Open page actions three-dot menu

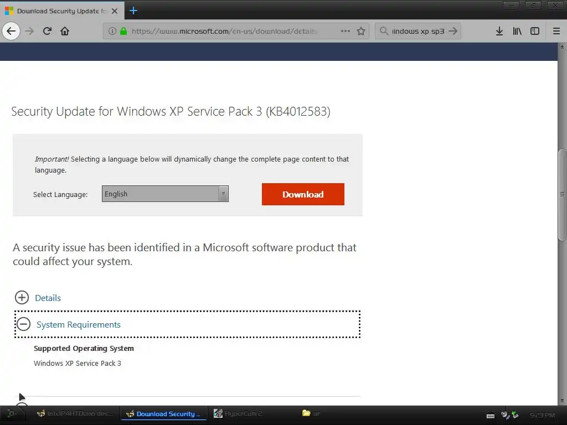tap(346, 31)
